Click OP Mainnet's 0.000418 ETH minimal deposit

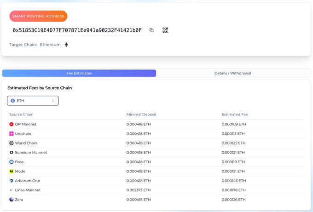139,124
